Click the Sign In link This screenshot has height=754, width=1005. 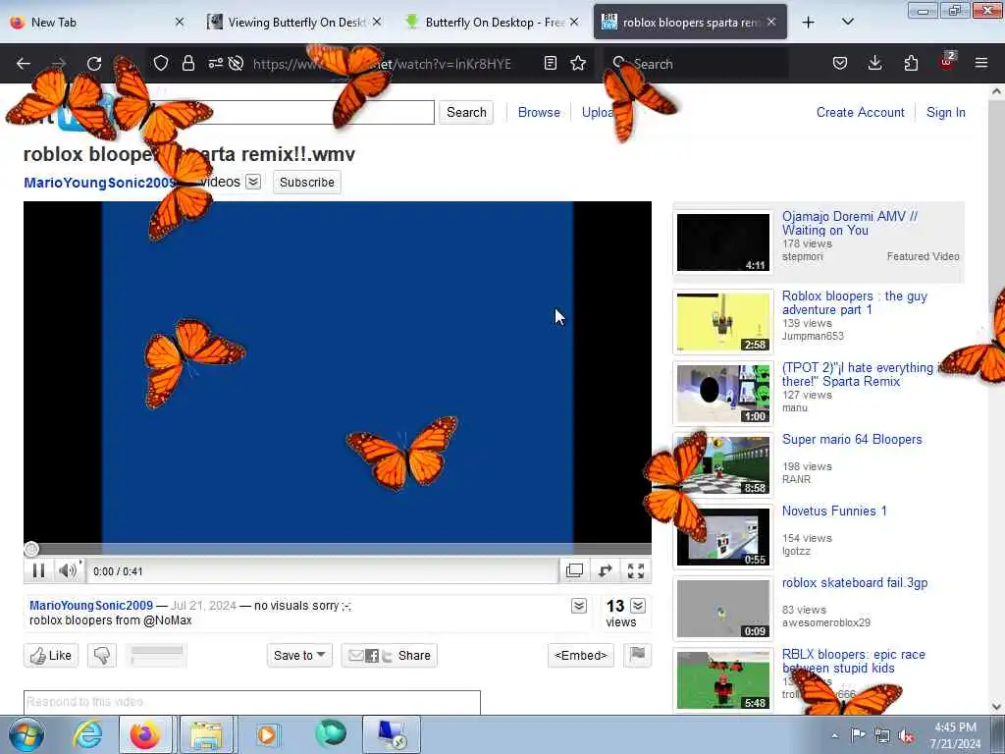(945, 112)
